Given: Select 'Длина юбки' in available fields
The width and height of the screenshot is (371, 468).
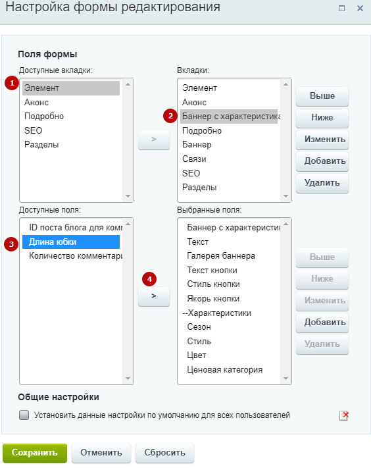Looking at the screenshot, I should pos(71,242).
